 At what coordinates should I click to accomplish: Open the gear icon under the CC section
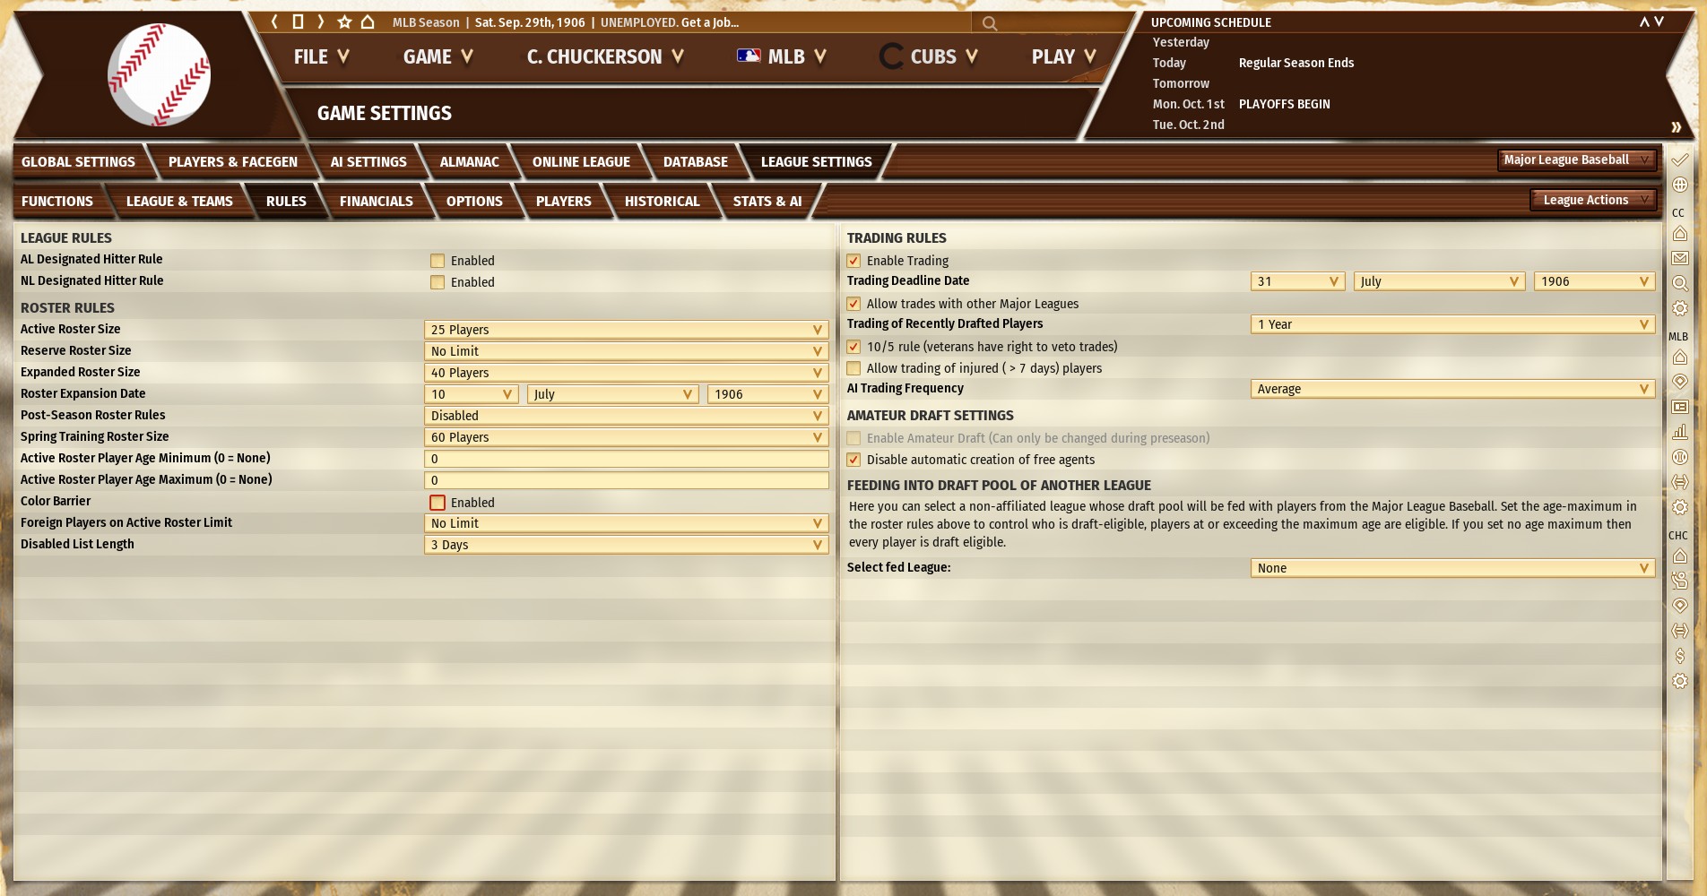(x=1680, y=308)
